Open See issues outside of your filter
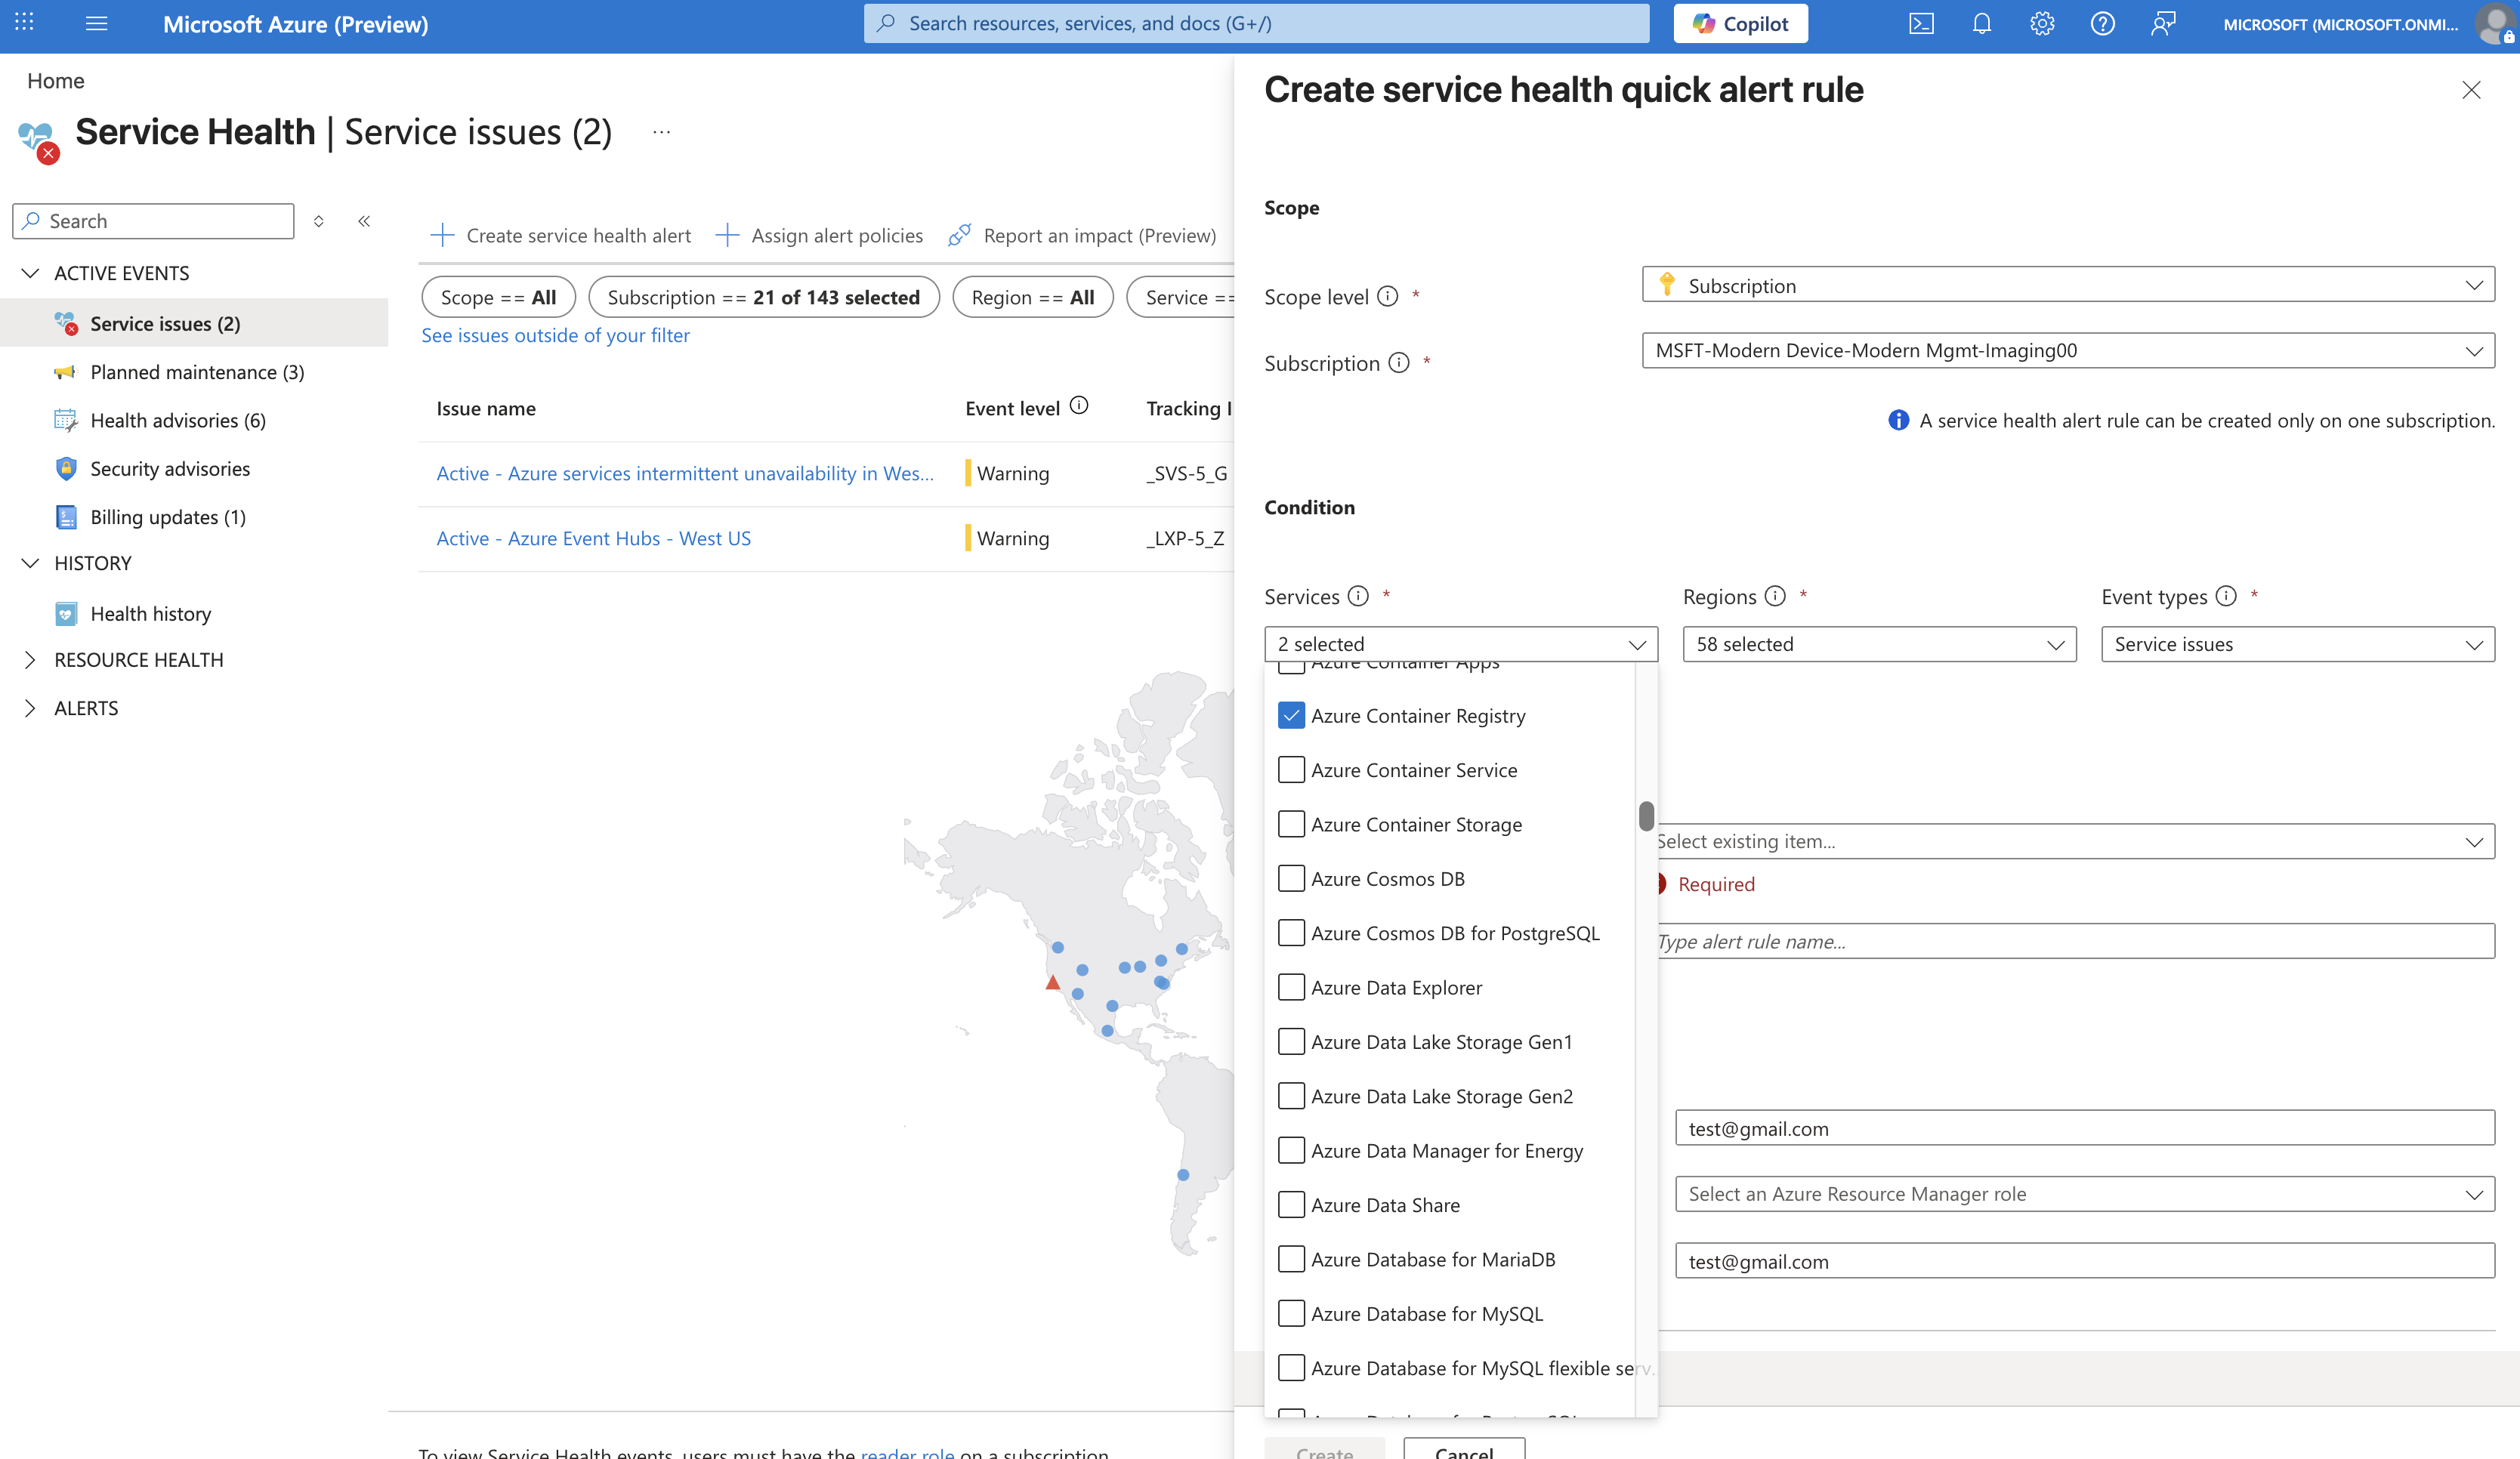The image size is (2520, 1459). point(556,335)
